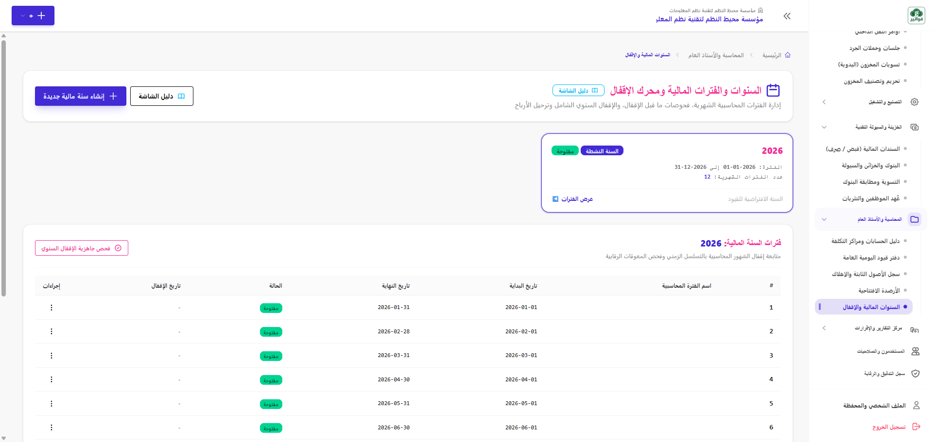Click the white-outlined دليل الشاشة button
The height and width of the screenshot is (442, 933).
162,96
